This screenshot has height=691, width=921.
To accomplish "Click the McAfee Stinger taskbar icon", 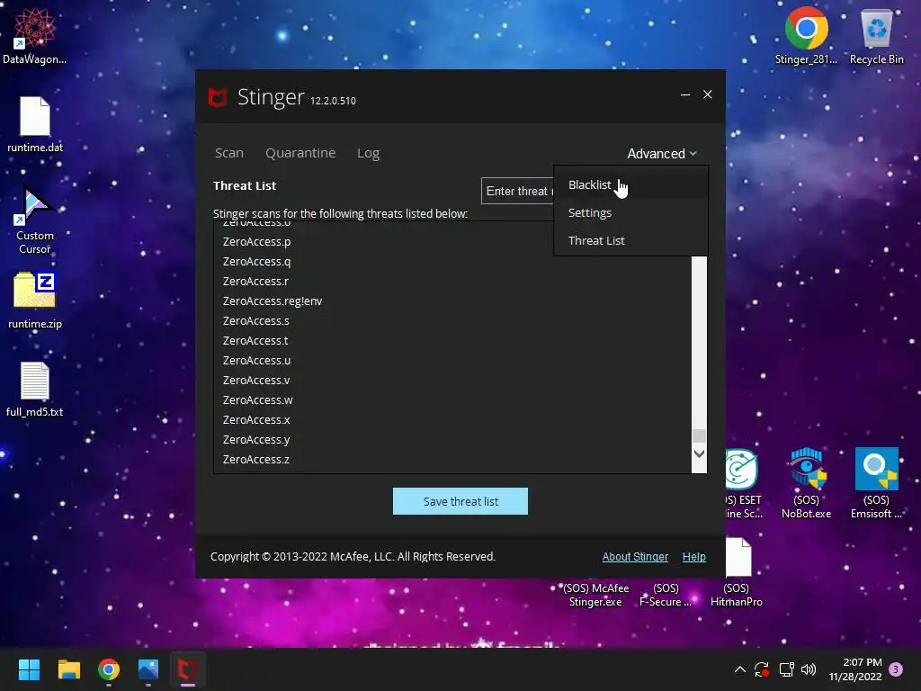I will click(188, 669).
